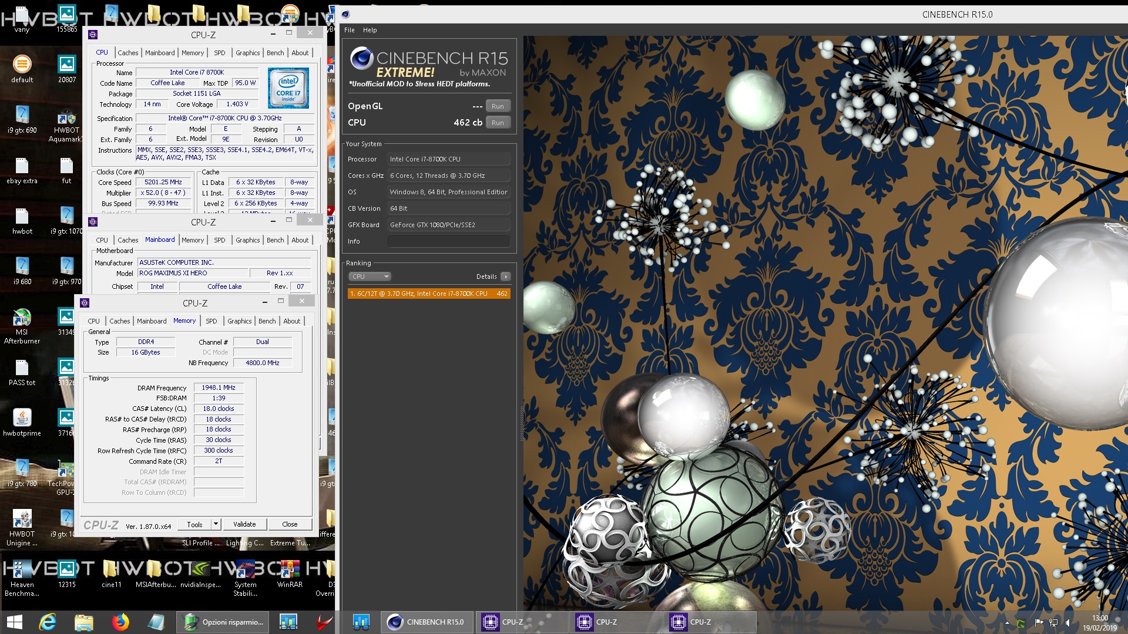Switch to SPD tab in Memory CPU-Z window
Image resolution: width=1128 pixels, height=634 pixels.
(x=211, y=321)
